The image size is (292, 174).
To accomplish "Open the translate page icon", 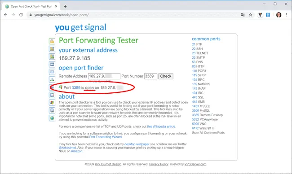I will 243,15.
